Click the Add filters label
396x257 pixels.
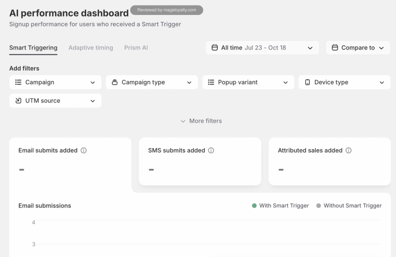tap(24, 68)
